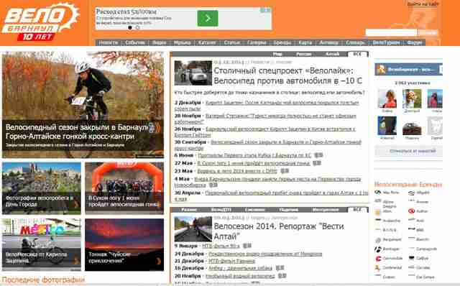This screenshot has width=460, height=286.
Task: Click the ВелоБарнаул logo
Action: click(x=40, y=22)
